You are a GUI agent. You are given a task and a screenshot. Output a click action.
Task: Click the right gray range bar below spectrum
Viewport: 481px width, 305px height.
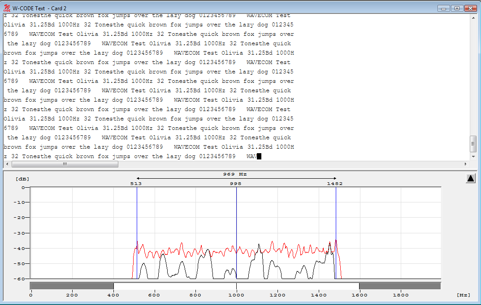pos(400,286)
